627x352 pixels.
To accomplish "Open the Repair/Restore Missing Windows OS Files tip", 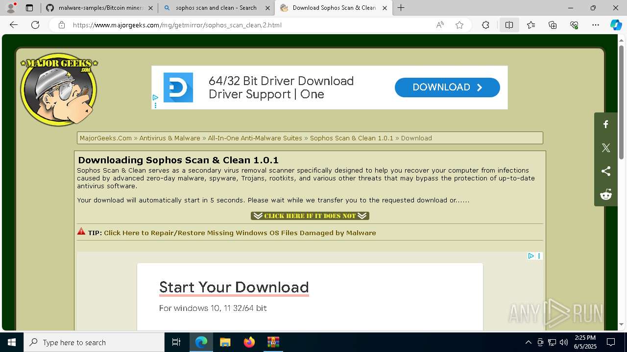I will pyautogui.click(x=240, y=233).
